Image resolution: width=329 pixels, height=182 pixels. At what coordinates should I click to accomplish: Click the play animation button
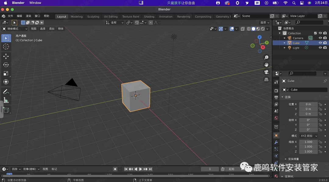pos(140,169)
